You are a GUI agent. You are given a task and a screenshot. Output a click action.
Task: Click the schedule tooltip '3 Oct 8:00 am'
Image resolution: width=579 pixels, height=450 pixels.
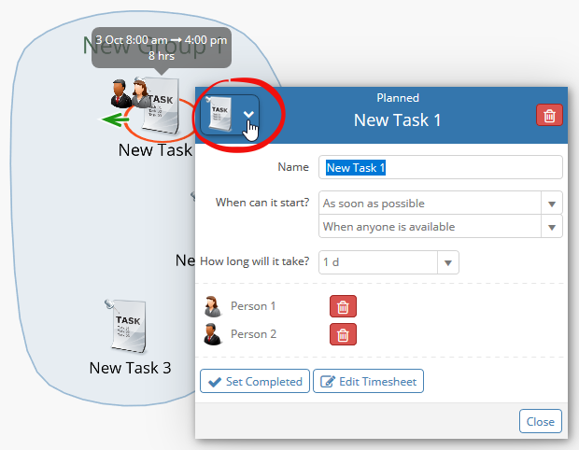[162, 48]
